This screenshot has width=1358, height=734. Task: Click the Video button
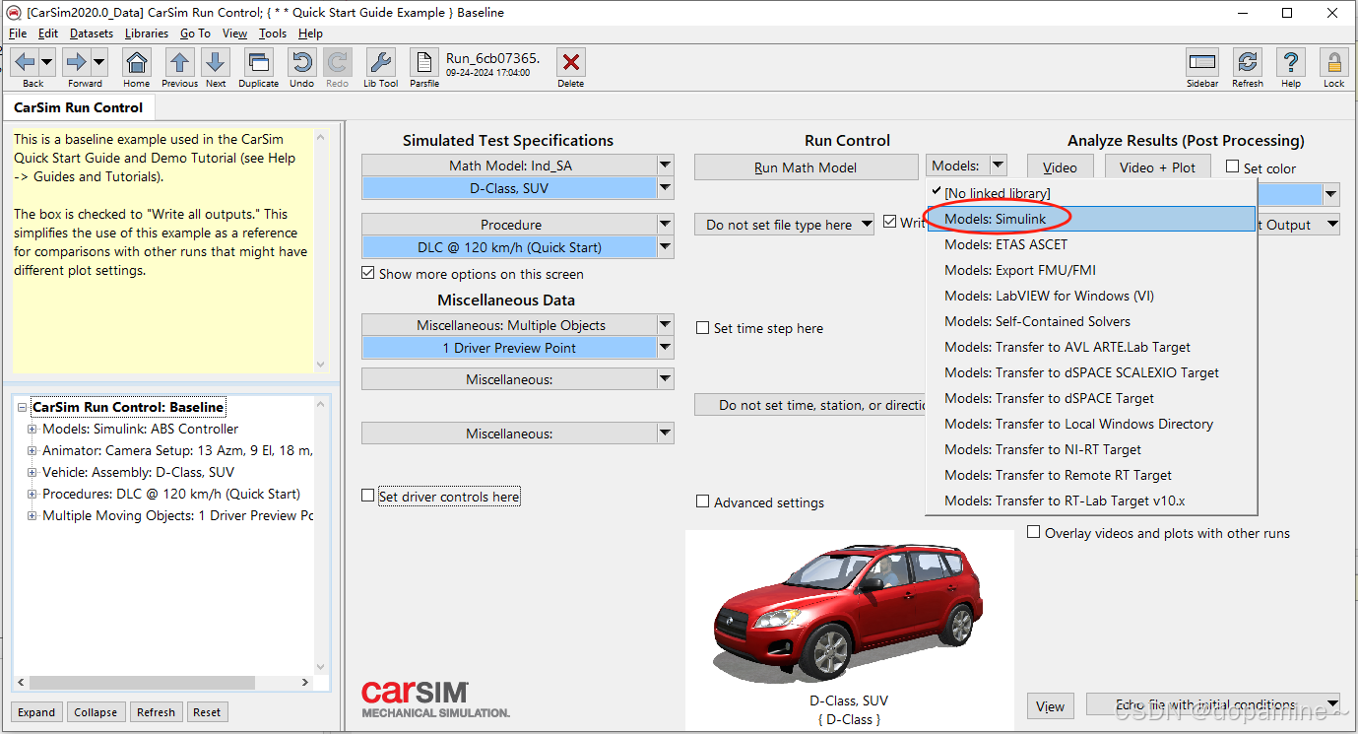click(1060, 167)
